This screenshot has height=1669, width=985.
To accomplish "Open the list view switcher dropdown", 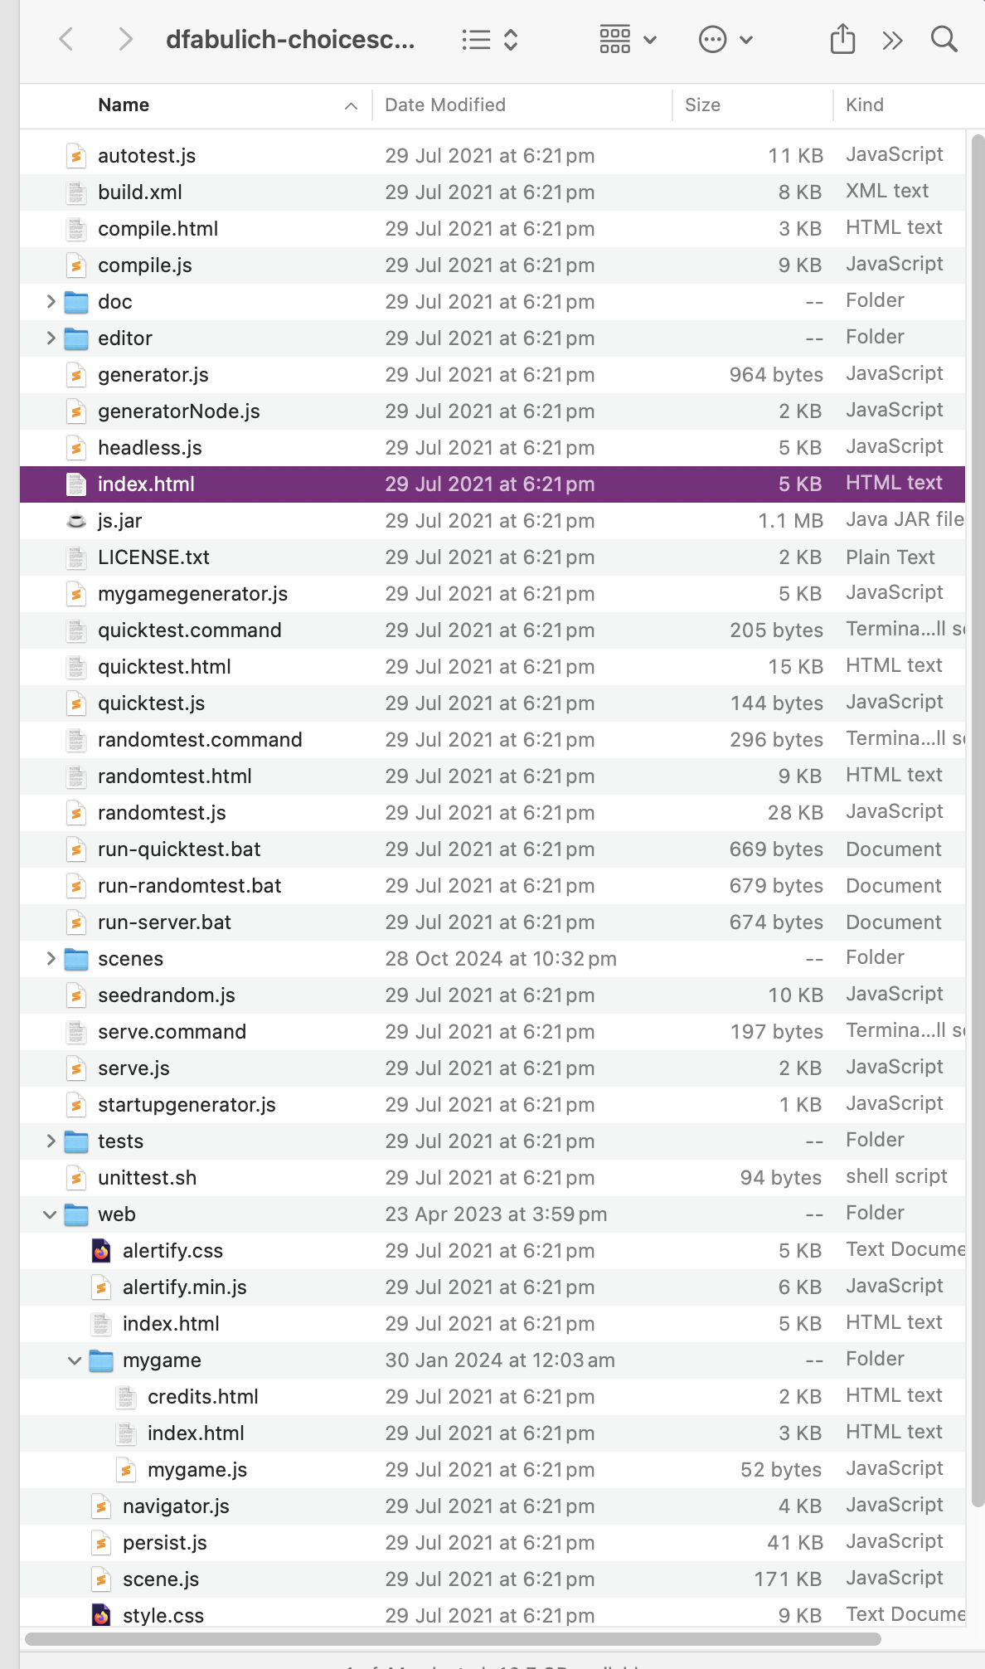I will click(x=489, y=40).
